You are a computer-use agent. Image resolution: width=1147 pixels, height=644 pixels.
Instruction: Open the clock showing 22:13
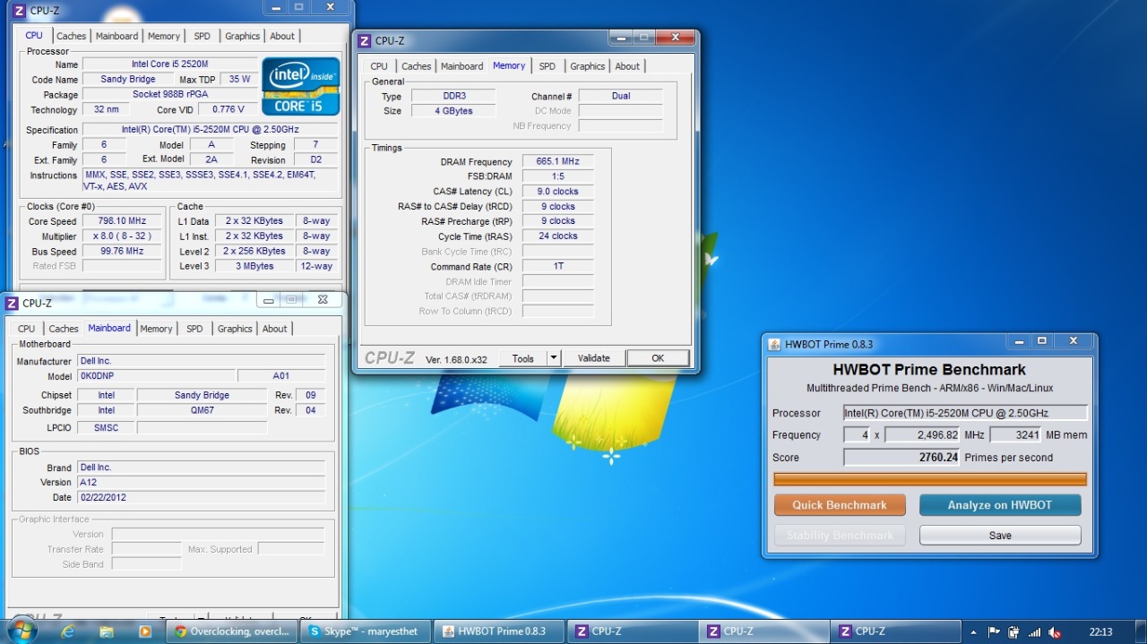1100,632
